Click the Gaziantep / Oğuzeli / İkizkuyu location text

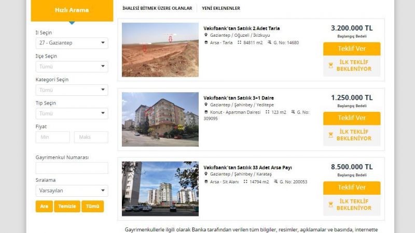coord(240,35)
